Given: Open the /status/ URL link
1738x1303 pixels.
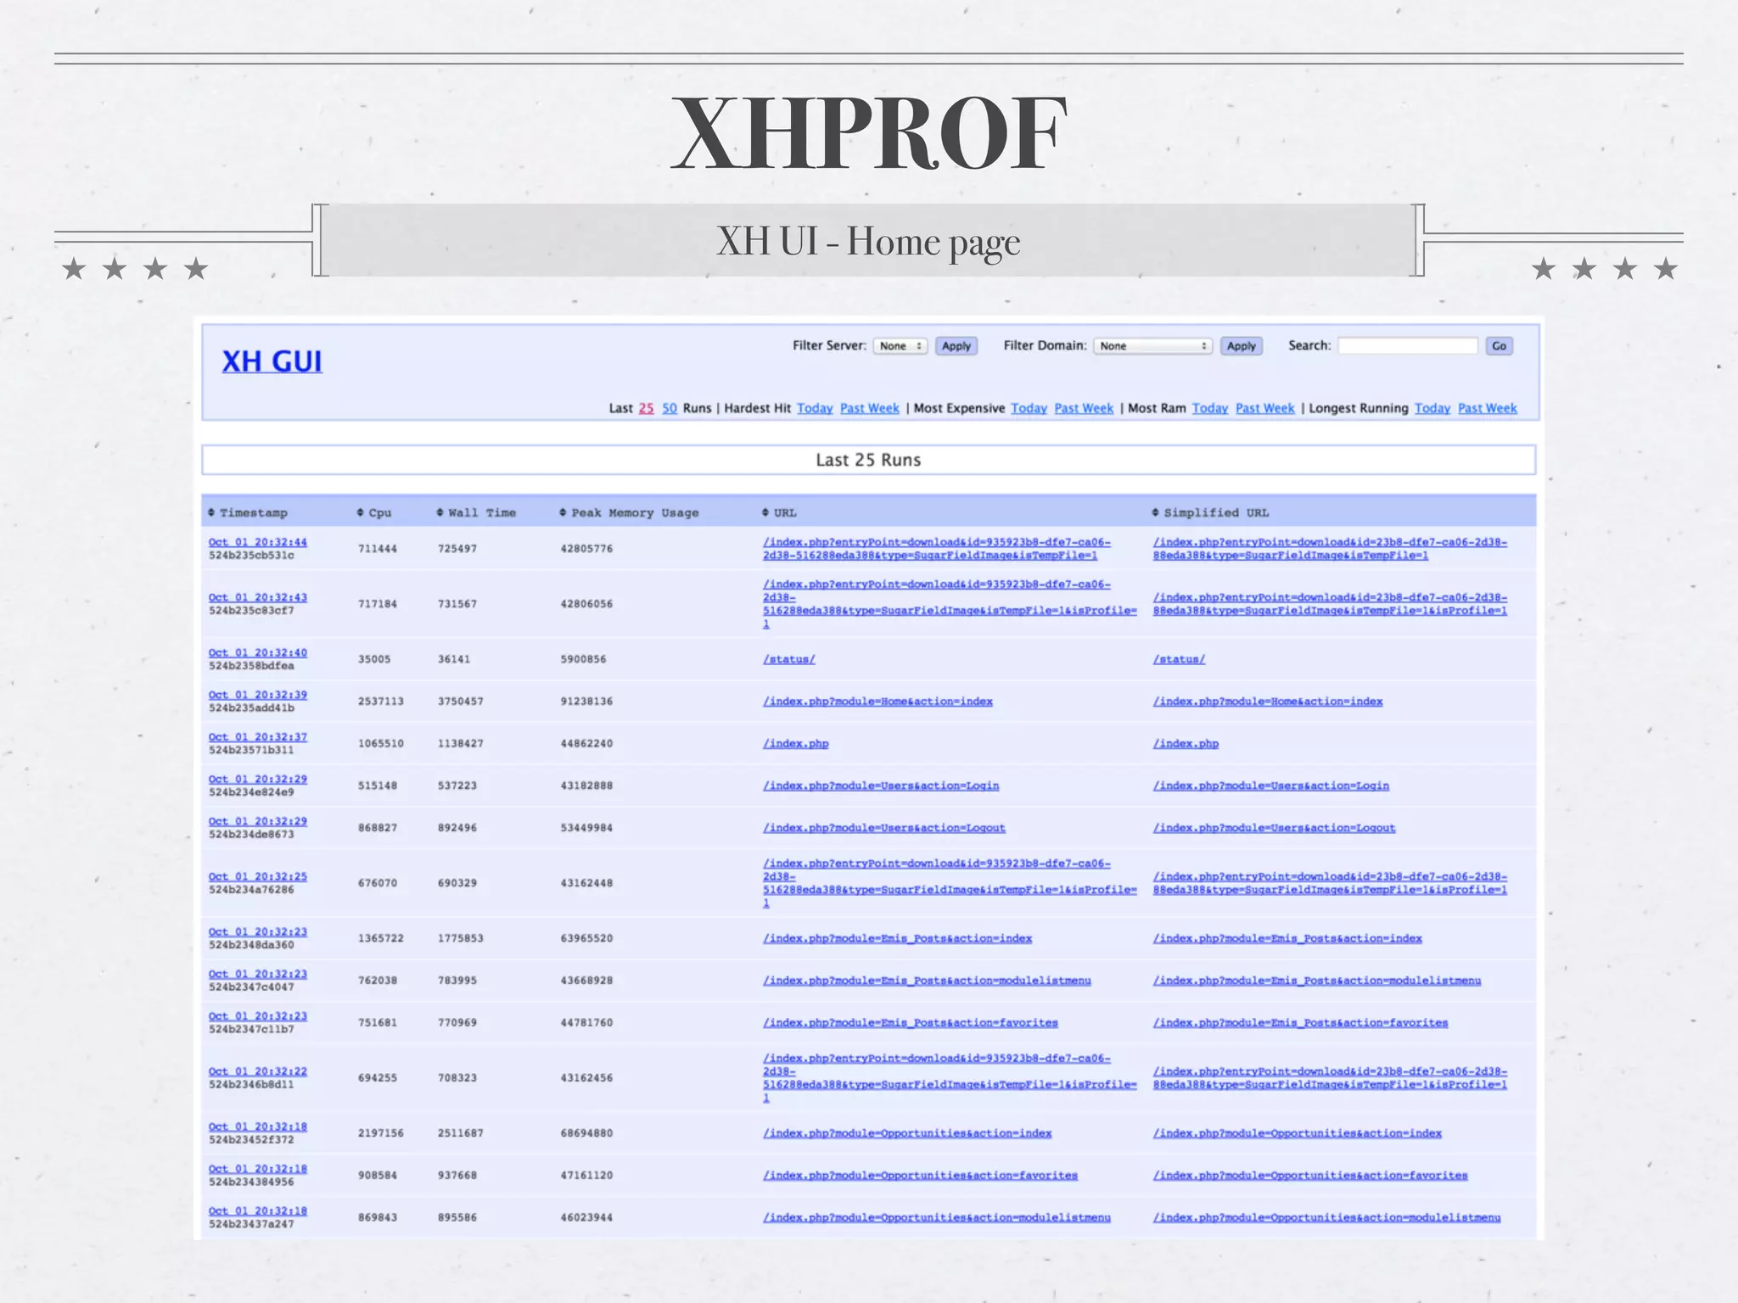Looking at the screenshot, I should (788, 659).
